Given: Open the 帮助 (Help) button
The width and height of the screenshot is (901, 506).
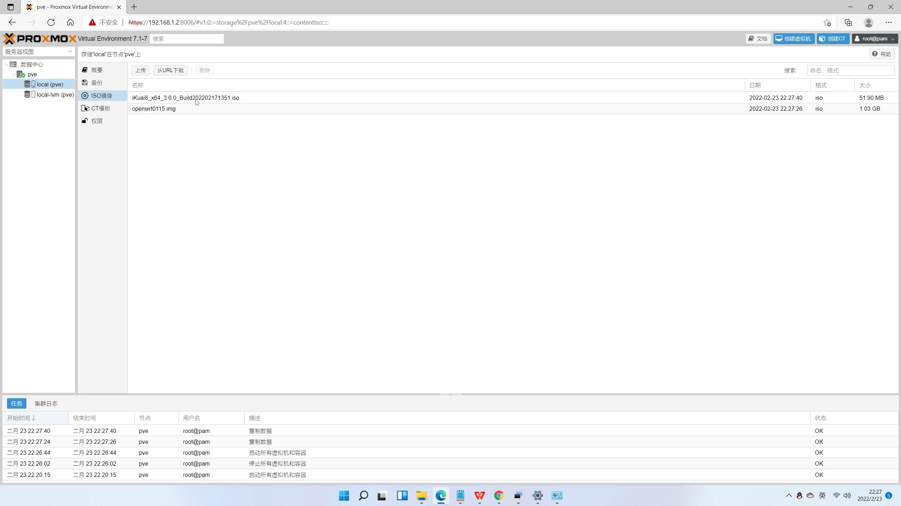Looking at the screenshot, I should click(x=882, y=54).
